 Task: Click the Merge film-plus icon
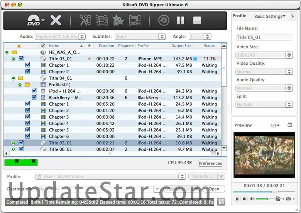(135, 20)
